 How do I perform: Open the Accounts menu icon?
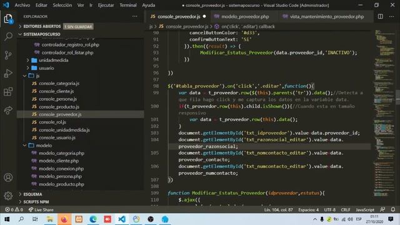pyautogui.click(x=8, y=177)
